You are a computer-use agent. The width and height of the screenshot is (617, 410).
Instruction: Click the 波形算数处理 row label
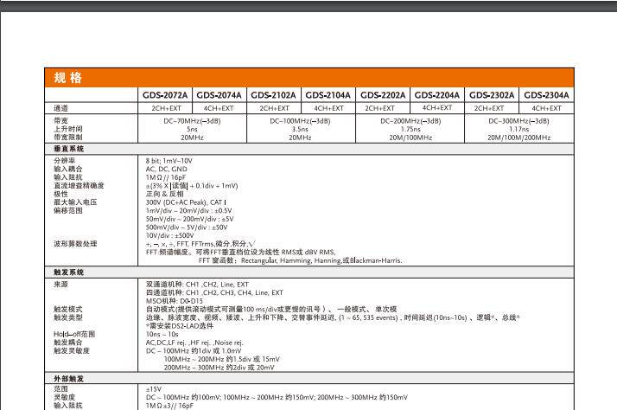75,244
